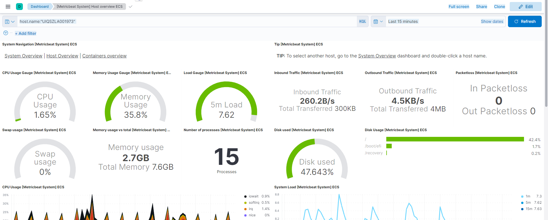Clone this dashboard
Screen dimensions: 548x220
coord(499,7)
